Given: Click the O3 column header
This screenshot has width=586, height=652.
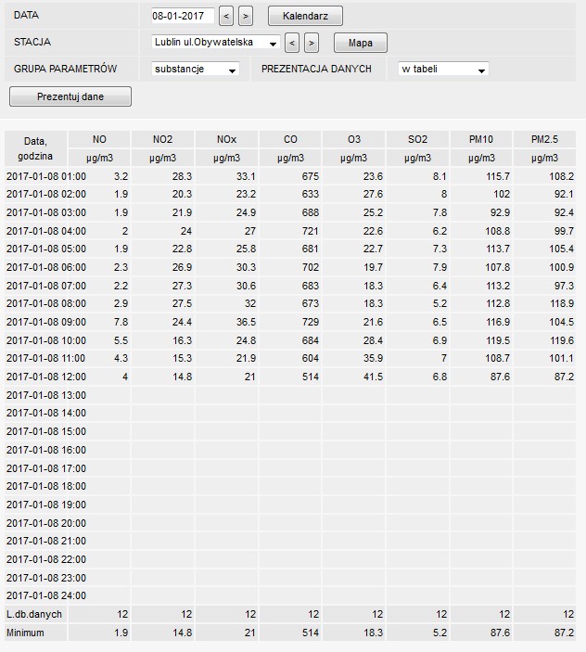Looking at the screenshot, I should tap(354, 139).
